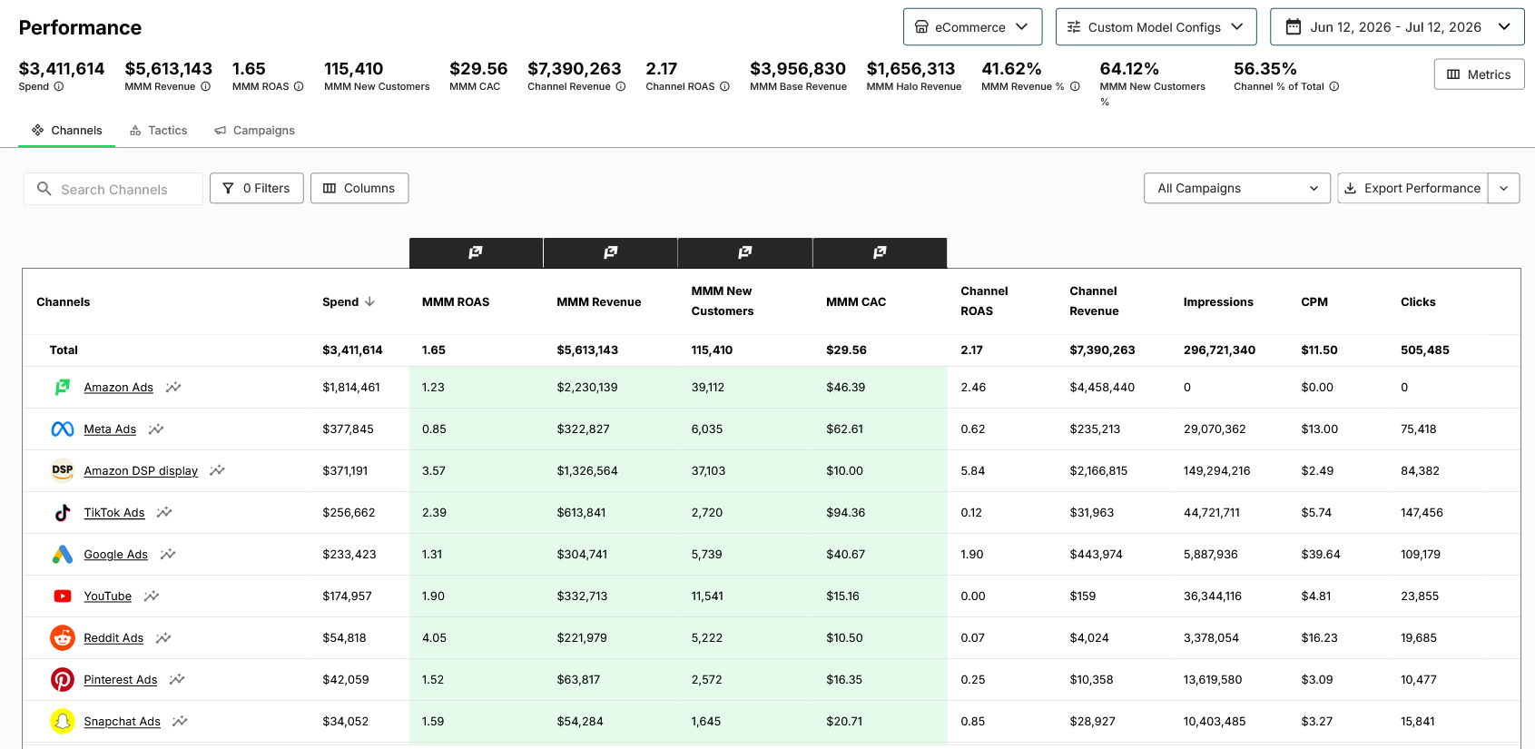
Task: Open the eCommerce dropdown
Action: point(972,27)
